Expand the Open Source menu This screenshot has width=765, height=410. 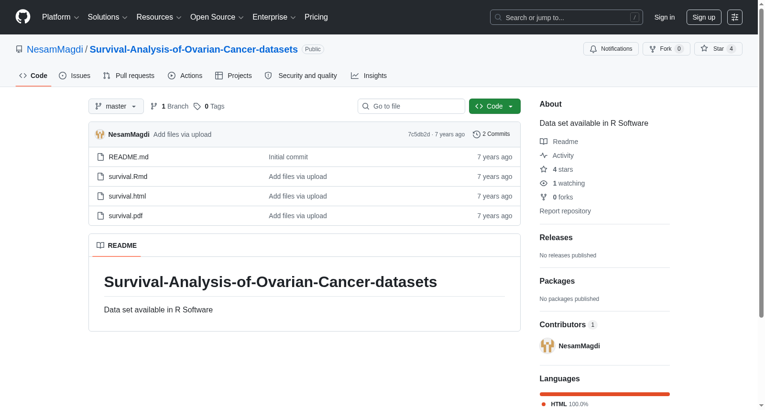[217, 17]
